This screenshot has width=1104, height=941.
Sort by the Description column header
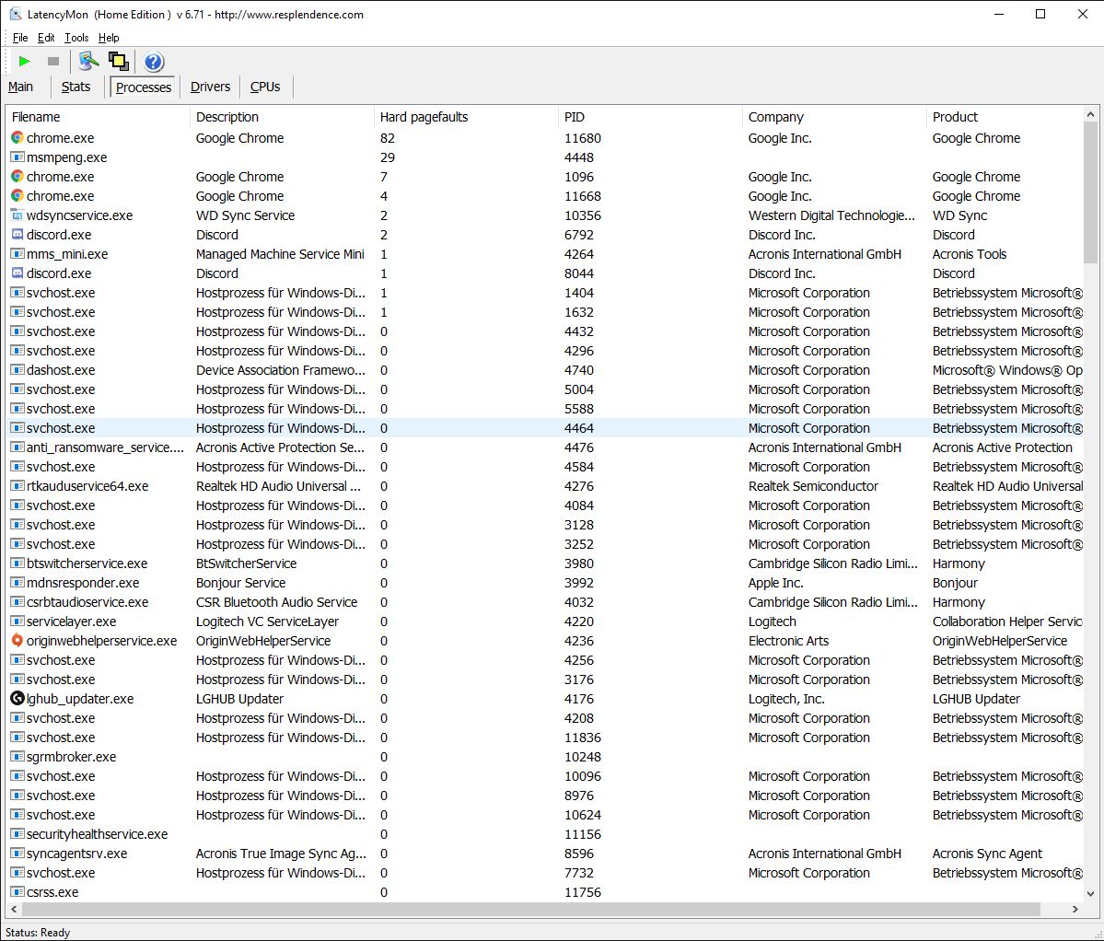[282, 117]
